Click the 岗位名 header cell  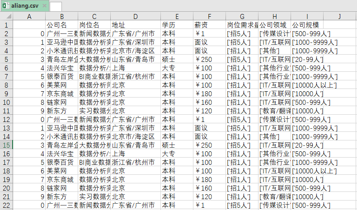point(94,25)
